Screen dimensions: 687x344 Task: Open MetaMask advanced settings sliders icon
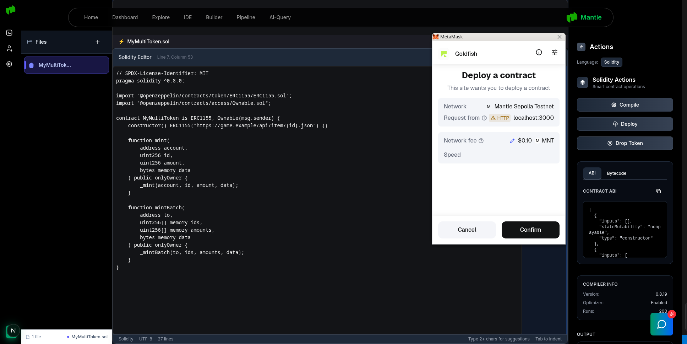coord(555,53)
